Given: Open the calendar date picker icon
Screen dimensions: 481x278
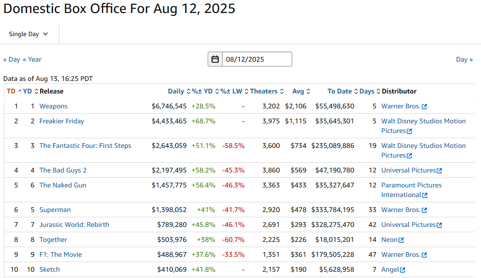Looking at the screenshot, I should (x=215, y=59).
